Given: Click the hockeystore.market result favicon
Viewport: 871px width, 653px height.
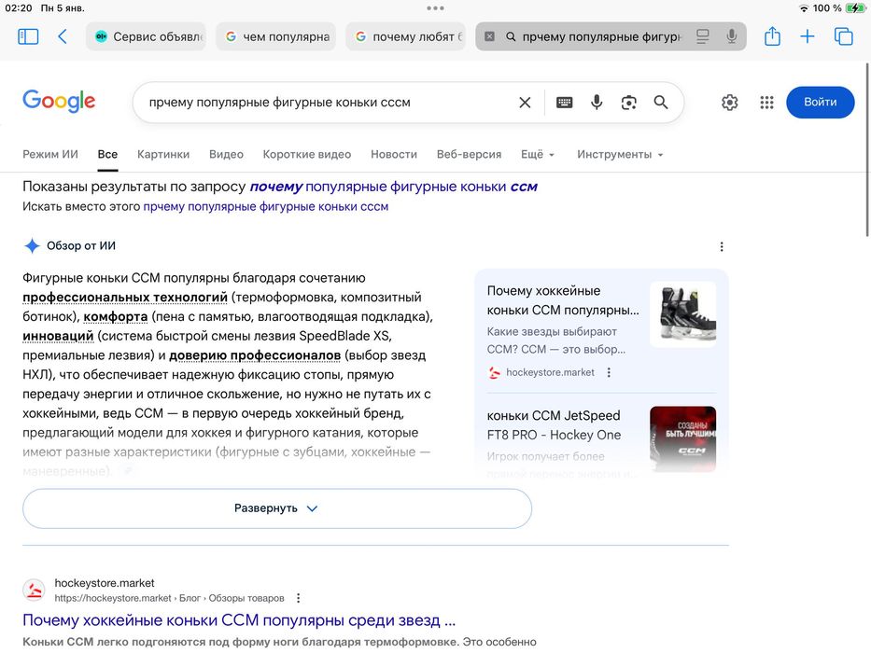Looking at the screenshot, I should pos(34,590).
